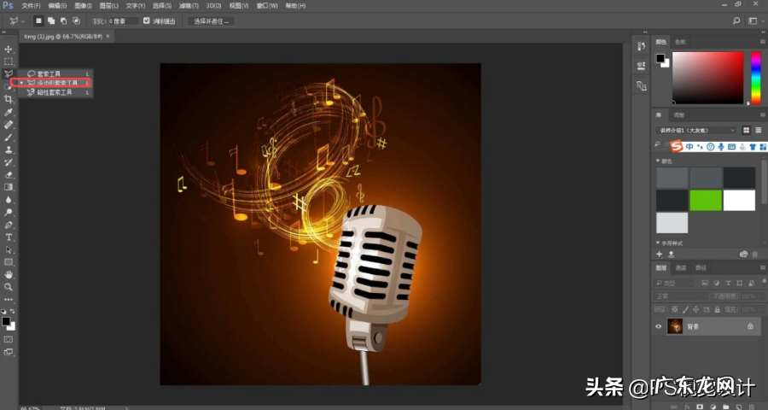Collapse the 颜色 section in library
Screen dimensions: 768x410
coord(658,161)
